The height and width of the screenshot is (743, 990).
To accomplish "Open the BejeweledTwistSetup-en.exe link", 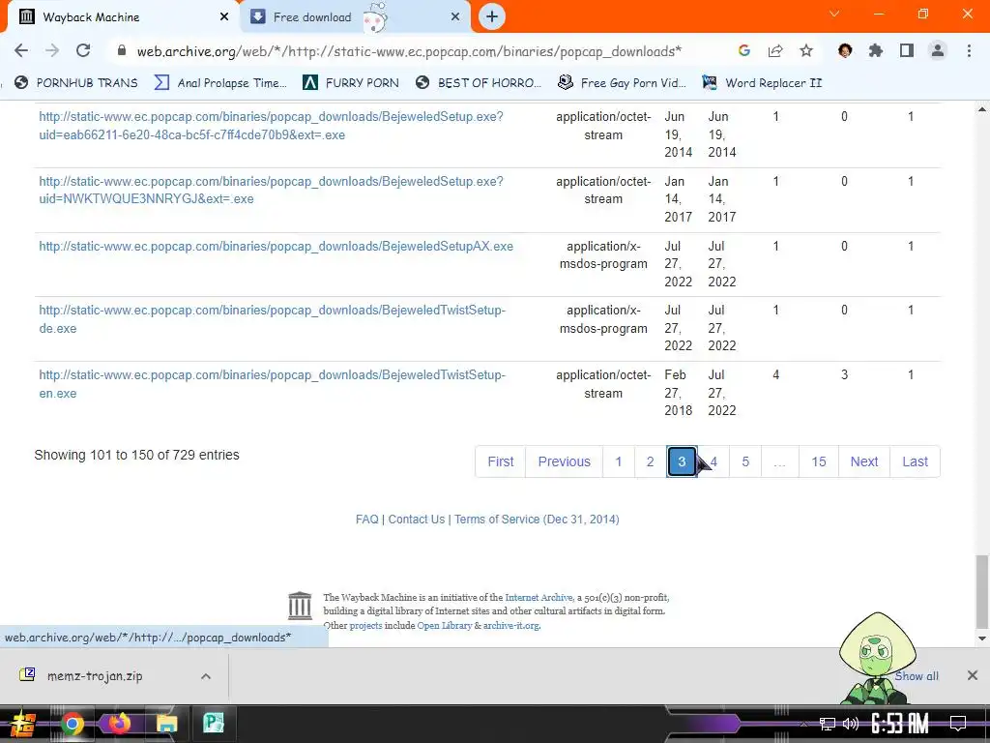I will point(272,383).
